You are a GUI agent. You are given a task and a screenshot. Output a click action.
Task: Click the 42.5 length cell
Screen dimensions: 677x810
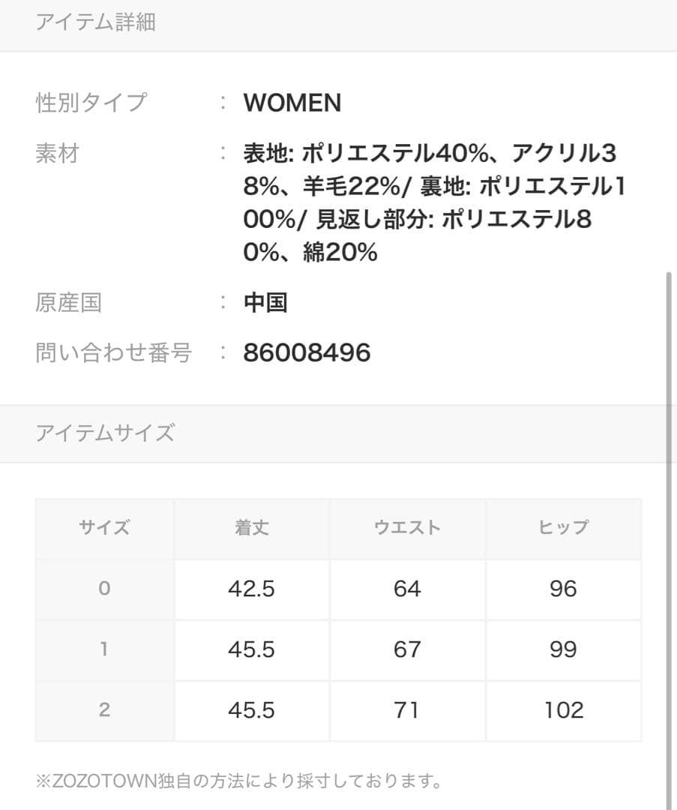tap(251, 589)
